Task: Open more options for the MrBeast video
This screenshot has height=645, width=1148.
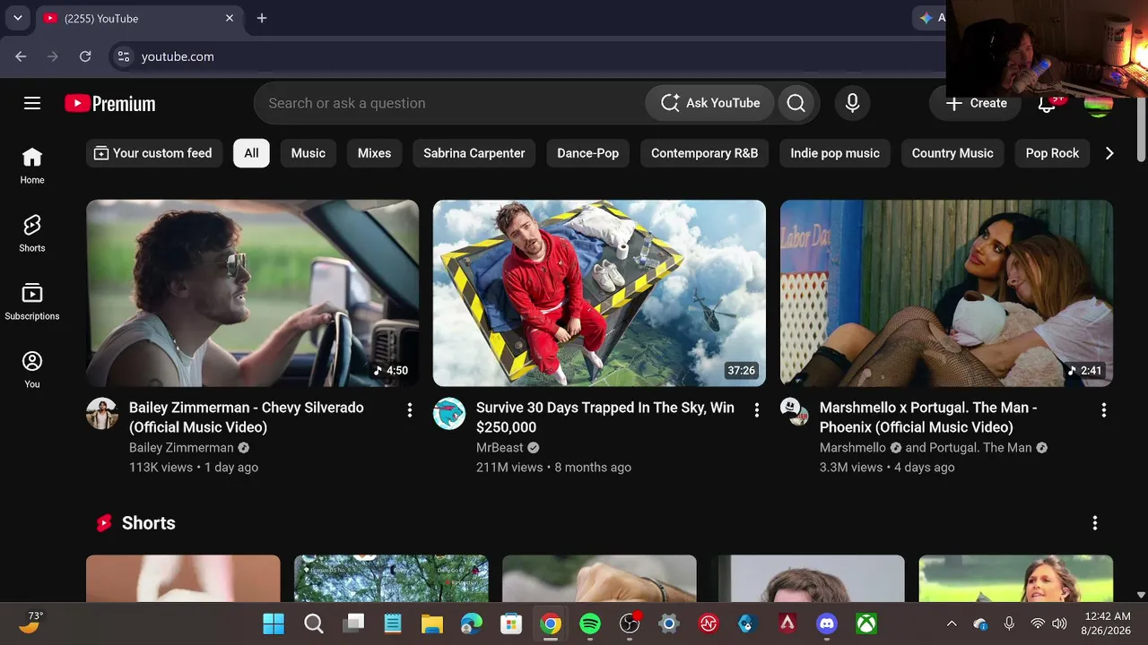Action: [757, 409]
